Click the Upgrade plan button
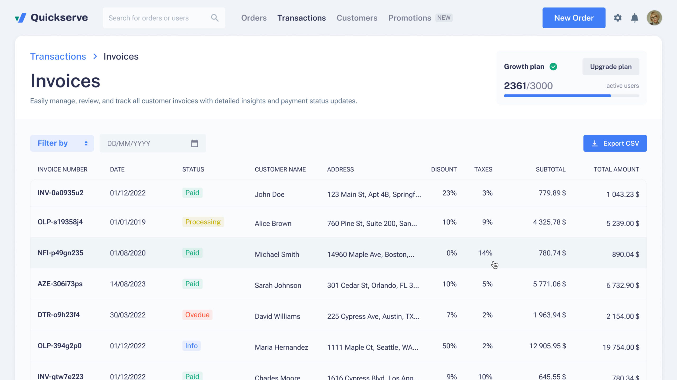Screen dimensions: 677x380 click(x=611, y=67)
